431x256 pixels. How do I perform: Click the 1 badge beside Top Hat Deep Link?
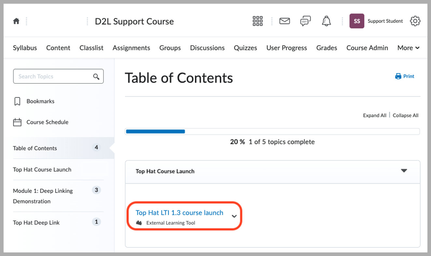tap(96, 222)
